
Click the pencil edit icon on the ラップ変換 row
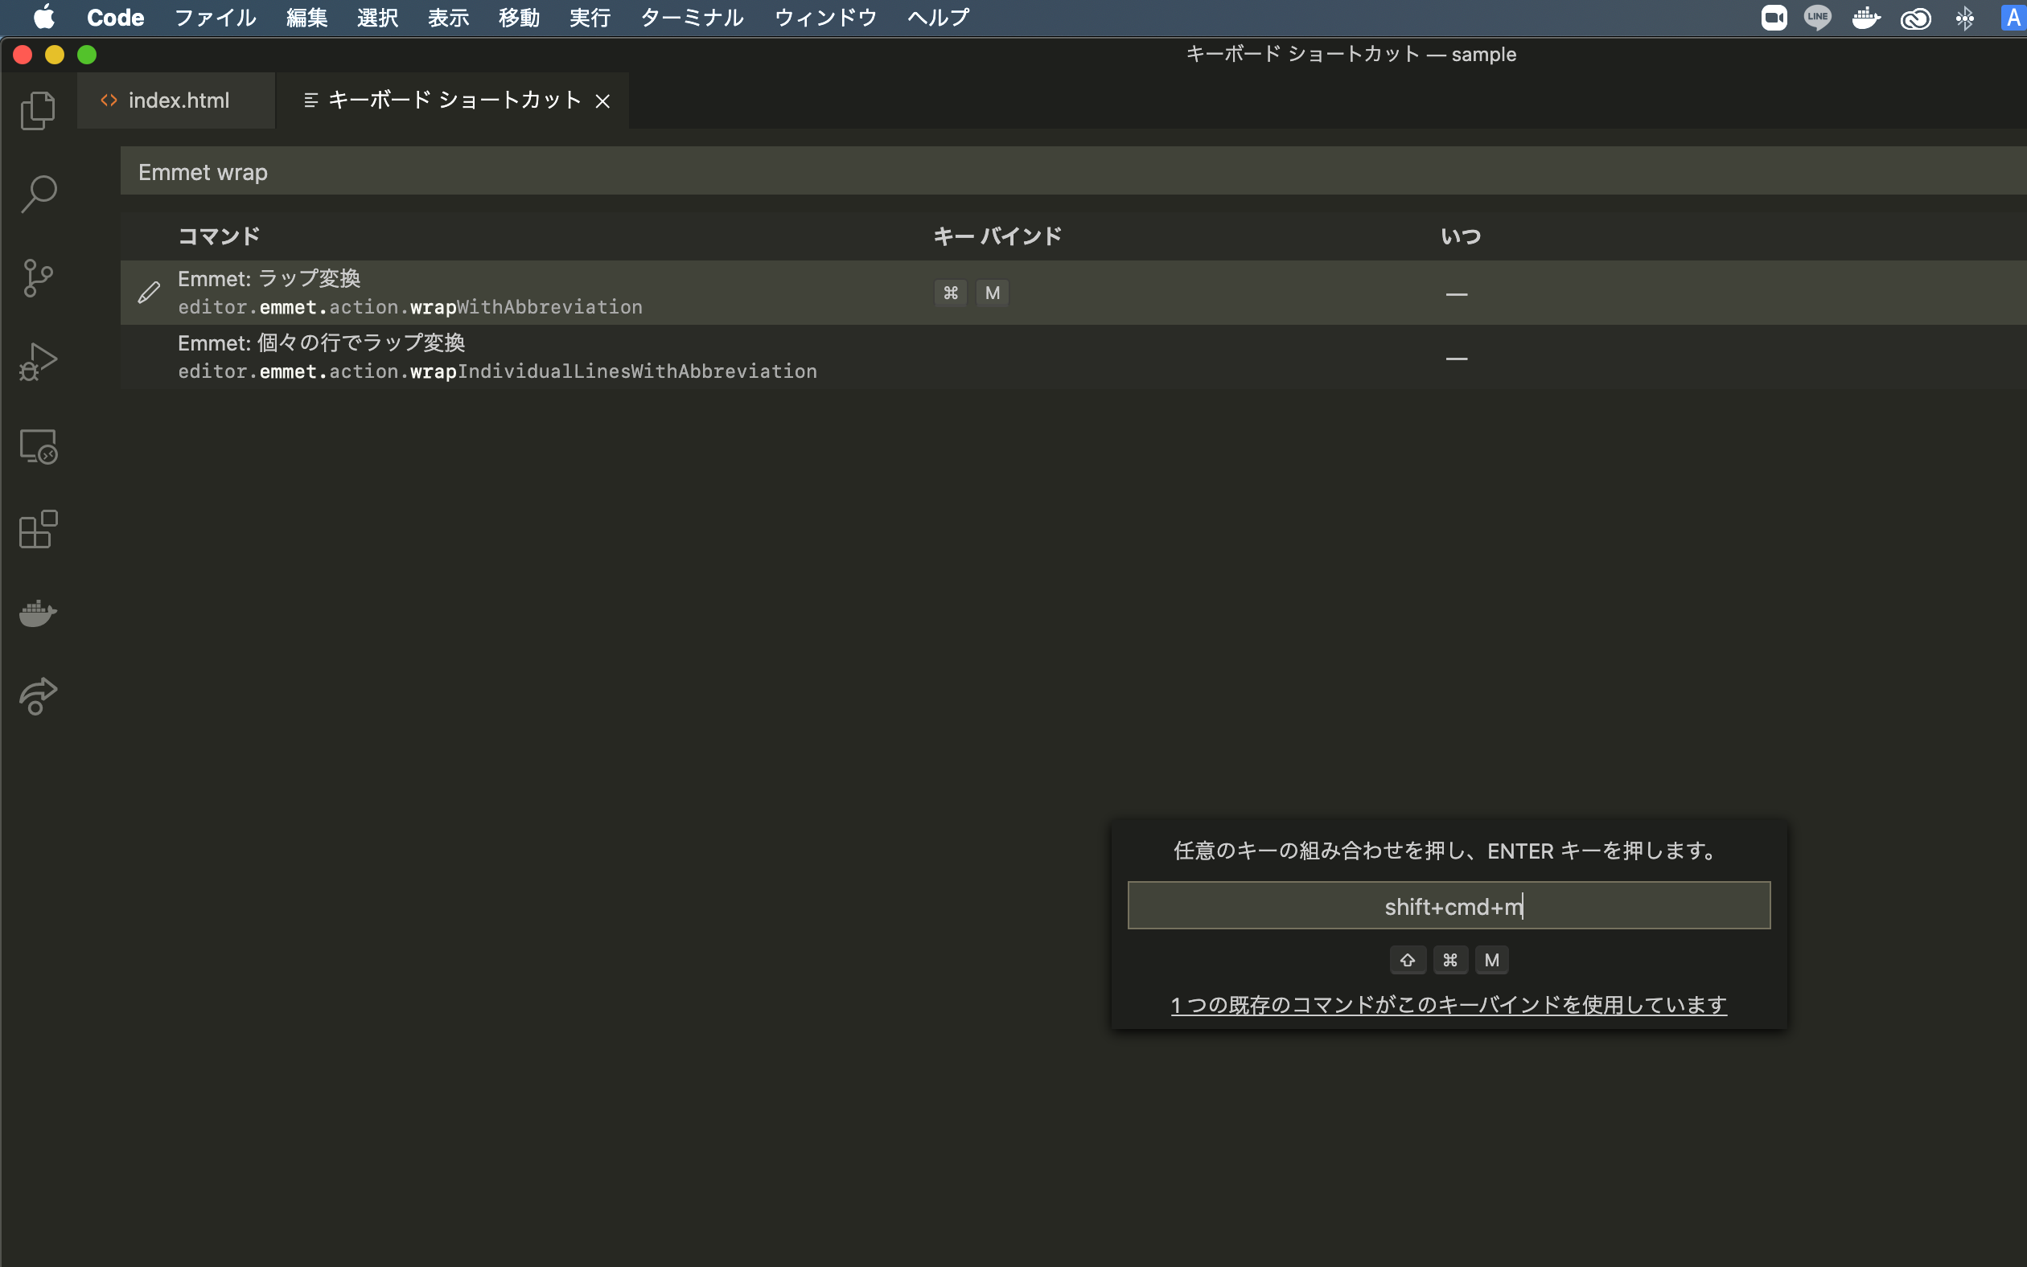coord(148,292)
